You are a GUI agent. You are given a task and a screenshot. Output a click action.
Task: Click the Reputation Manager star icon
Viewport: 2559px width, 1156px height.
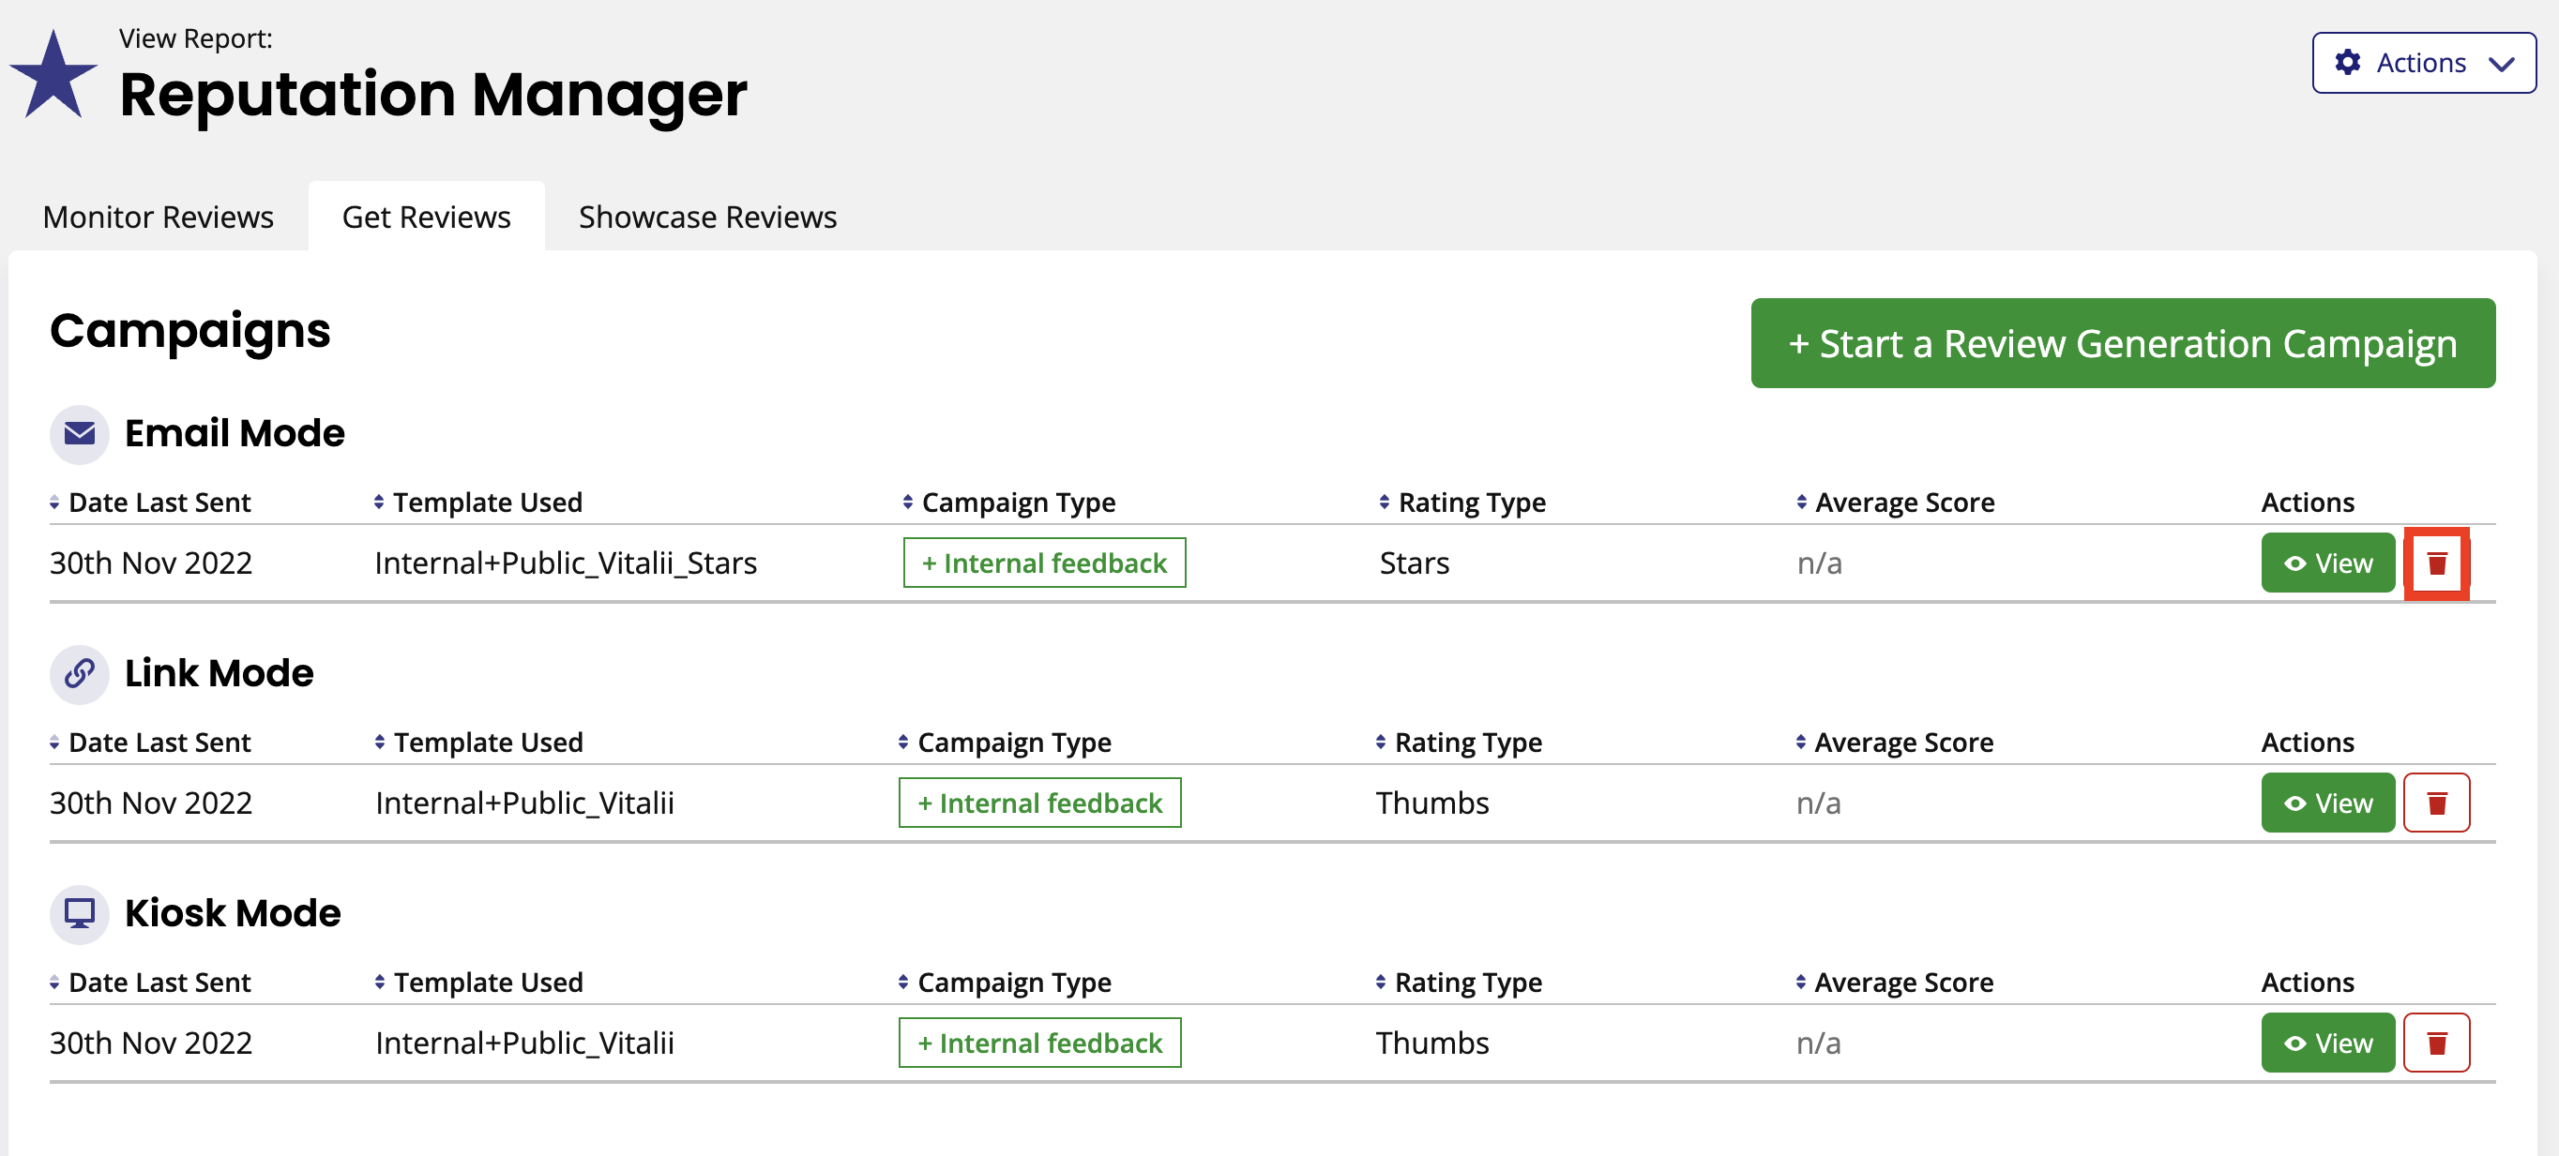pyautogui.click(x=53, y=74)
